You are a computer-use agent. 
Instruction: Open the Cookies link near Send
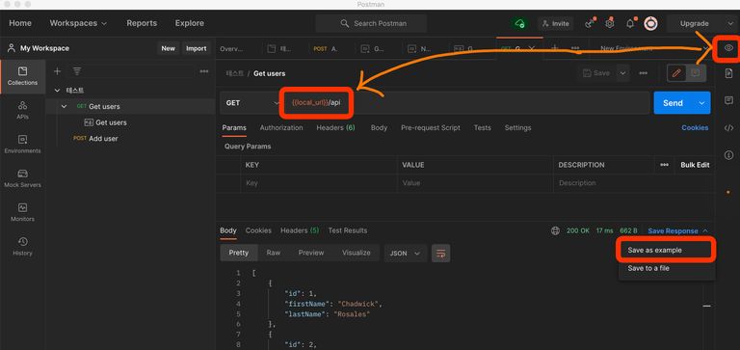[x=695, y=127]
